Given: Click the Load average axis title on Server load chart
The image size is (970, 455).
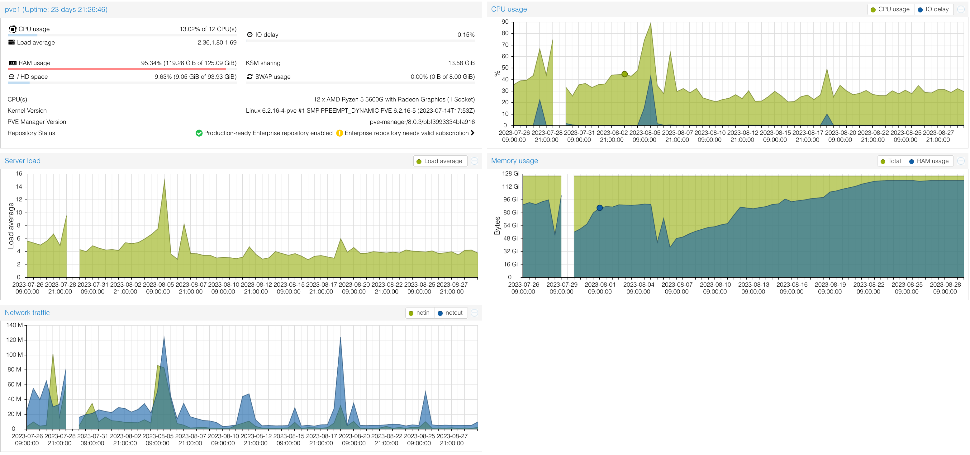Looking at the screenshot, I should point(11,225).
